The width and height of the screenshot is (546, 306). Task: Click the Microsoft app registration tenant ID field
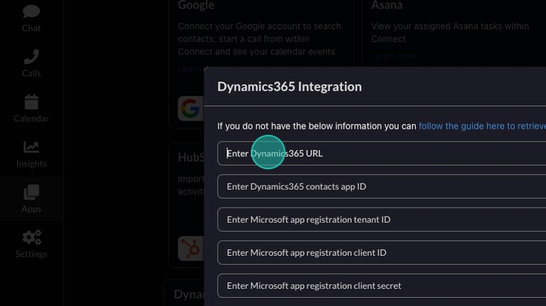point(382,220)
